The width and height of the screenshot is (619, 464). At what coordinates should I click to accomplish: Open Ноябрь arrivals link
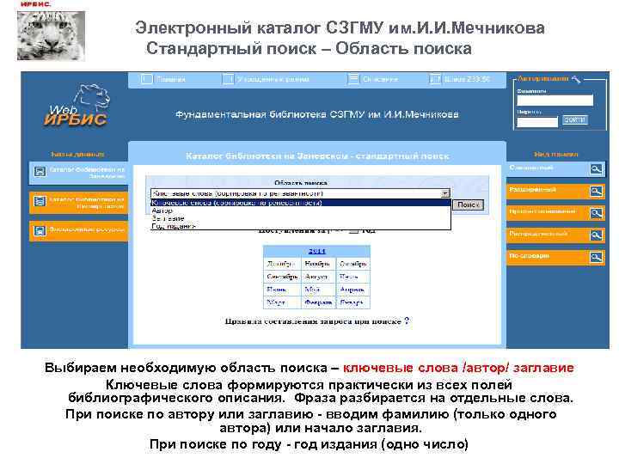coord(318,264)
